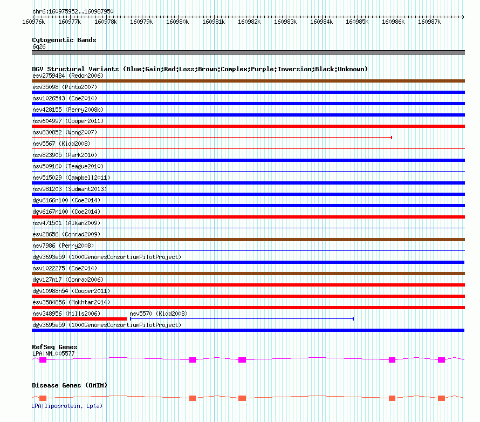Screen dimensions: 480x422
Task: Click the 160985k ruler position label
Action: (357, 22)
